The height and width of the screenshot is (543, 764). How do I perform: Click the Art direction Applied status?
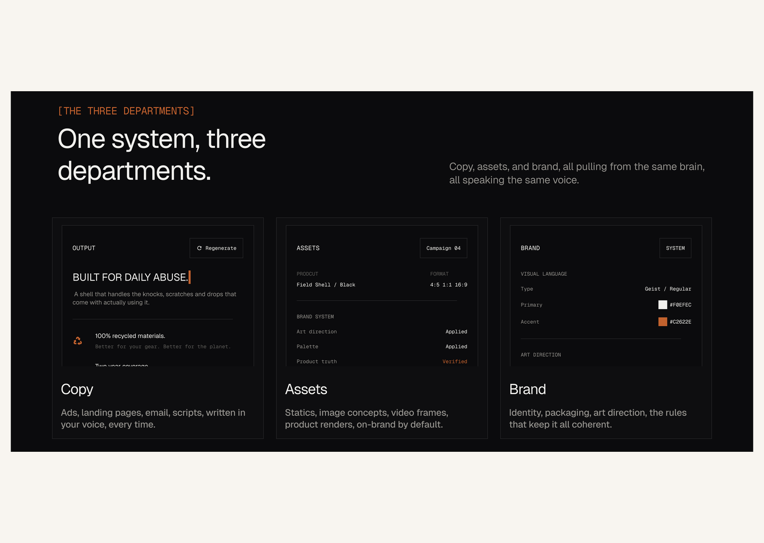click(456, 332)
